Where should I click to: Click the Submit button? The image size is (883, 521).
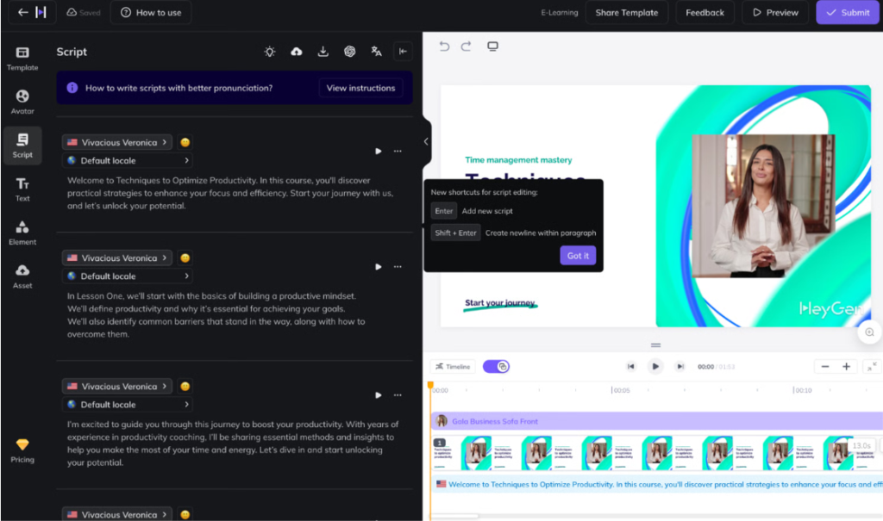click(x=847, y=13)
